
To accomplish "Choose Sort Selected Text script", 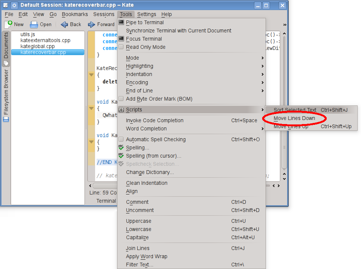I will [311, 110].
